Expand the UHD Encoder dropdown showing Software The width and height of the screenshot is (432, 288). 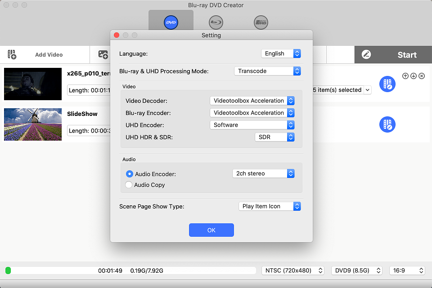pyautogui.click(x=252, y=125)
